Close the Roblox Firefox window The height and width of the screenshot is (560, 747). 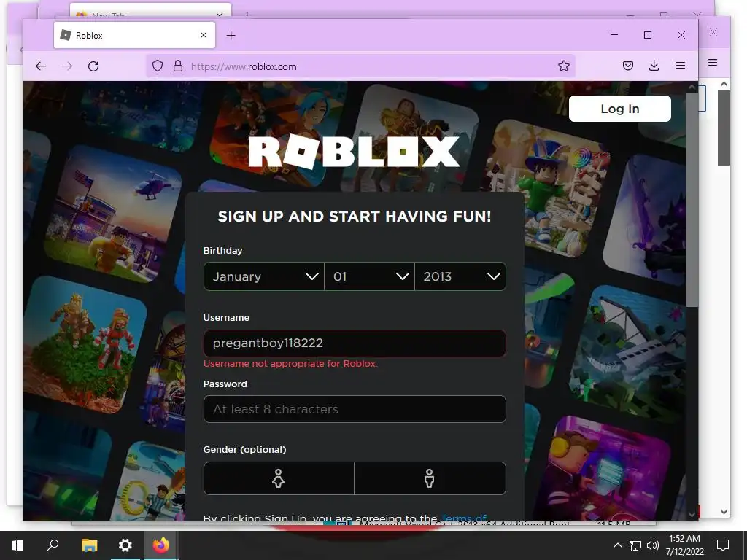coord(681,35)
